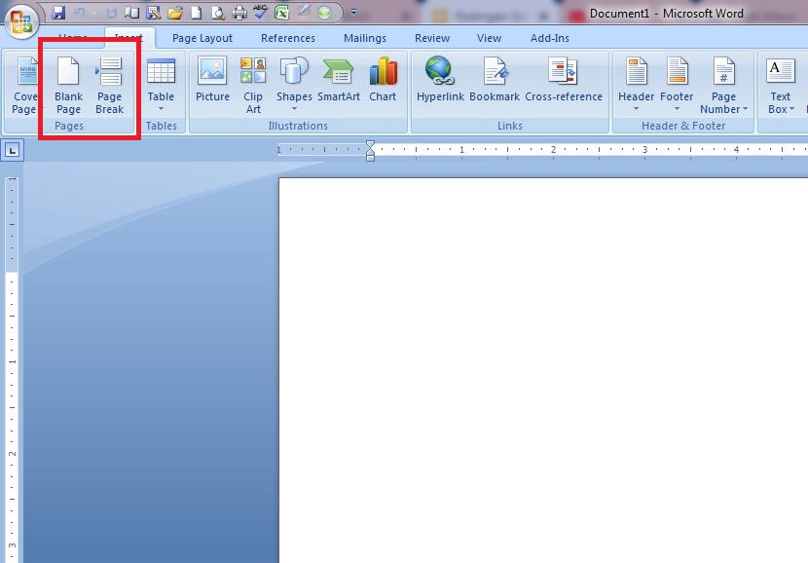This screenshot has height=563, width=808.
Task: Create a new blank document icon
Action: click(197, 13)
